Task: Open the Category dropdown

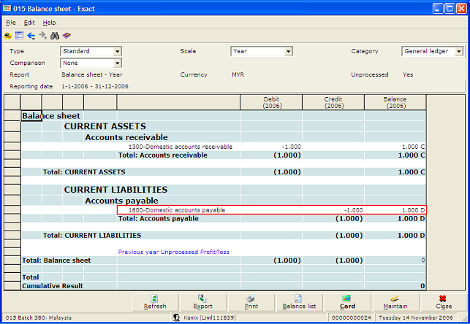Action: pos(459,52)
